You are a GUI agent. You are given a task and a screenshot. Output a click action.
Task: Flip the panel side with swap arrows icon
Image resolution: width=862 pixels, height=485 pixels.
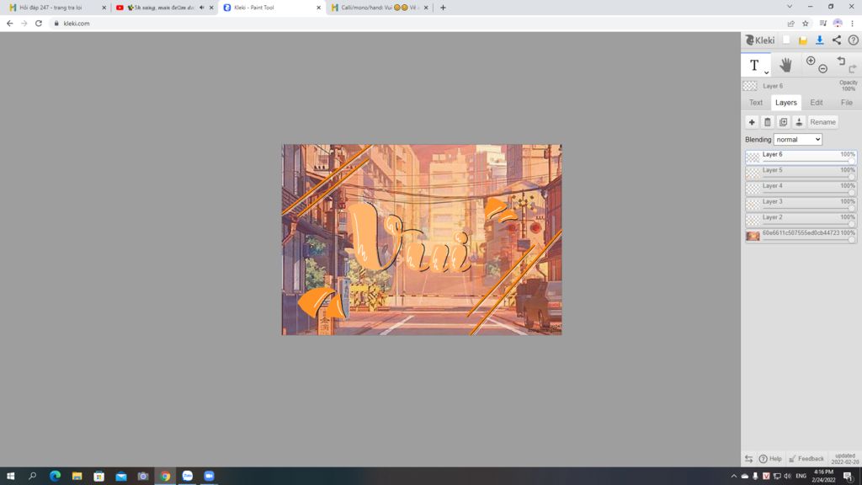(748, 459)
